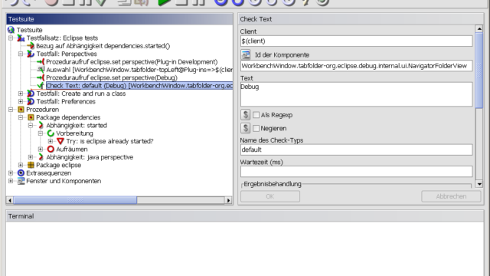
Task: Expand the 'Testfall: Preferences' node
Action: (x=21, y=101)
